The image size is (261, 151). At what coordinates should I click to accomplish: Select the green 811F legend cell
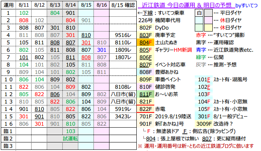[x=145, y=94]
